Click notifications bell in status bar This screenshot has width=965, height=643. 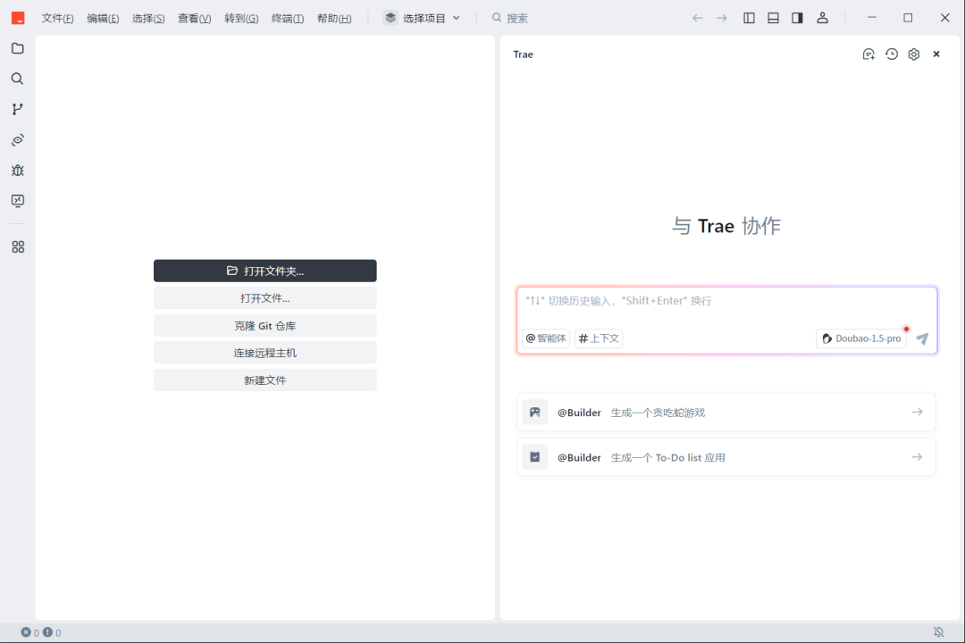pyautogui.click(x=938, y=632)
